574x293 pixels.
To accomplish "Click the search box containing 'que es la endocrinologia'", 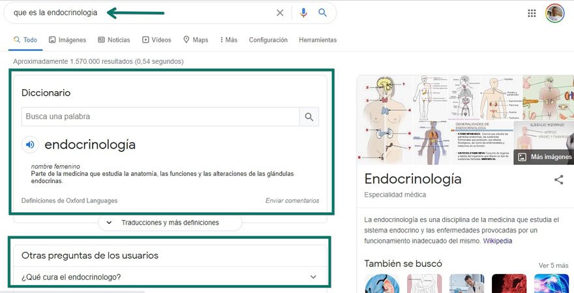I will (170, 13).
